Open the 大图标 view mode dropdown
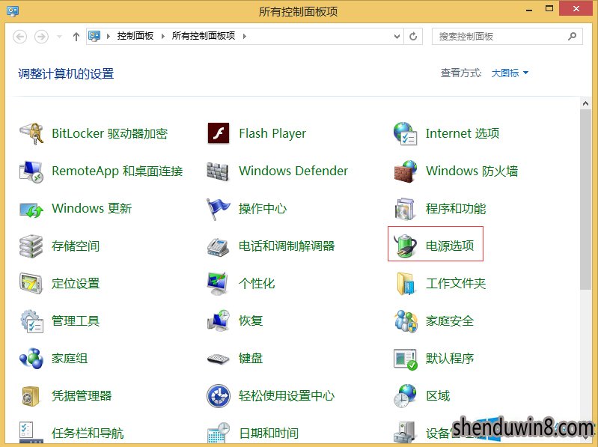This screenshot has width=598, height=447. [510, 73]
